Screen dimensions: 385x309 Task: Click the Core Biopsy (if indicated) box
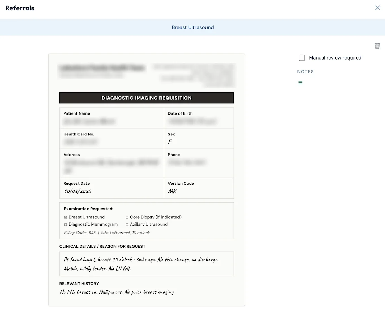[x=127, y=217]
